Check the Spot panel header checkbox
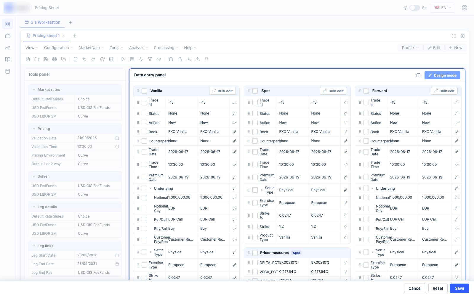Screen dimensions: 474x296 [x=255, y=91]
